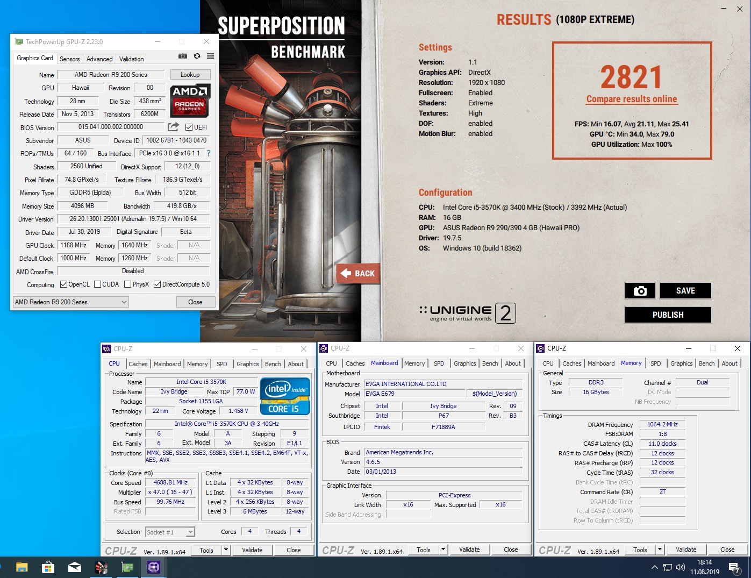
Task: Click Superposition Benchmark taskbar icon
Action: pos(101,567)
